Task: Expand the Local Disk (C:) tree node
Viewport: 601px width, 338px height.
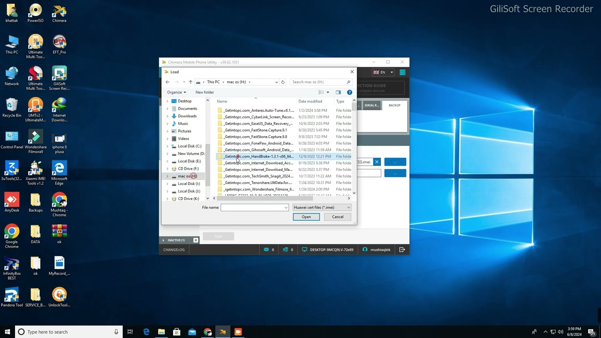Action: click(x=168, y=146)
